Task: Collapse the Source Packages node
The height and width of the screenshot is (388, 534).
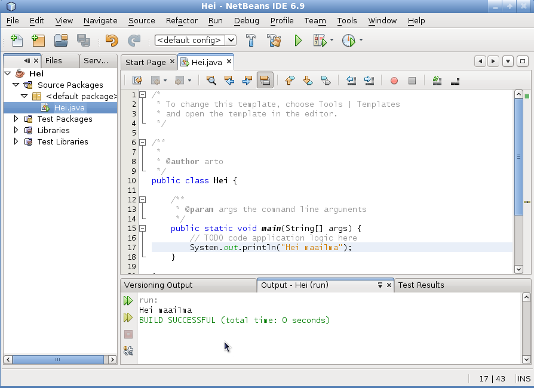Action: tap(16, 85)
